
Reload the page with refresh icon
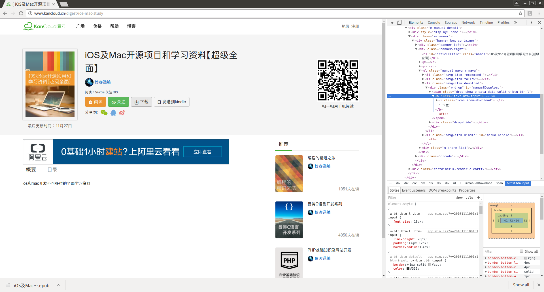click(21, 13)
